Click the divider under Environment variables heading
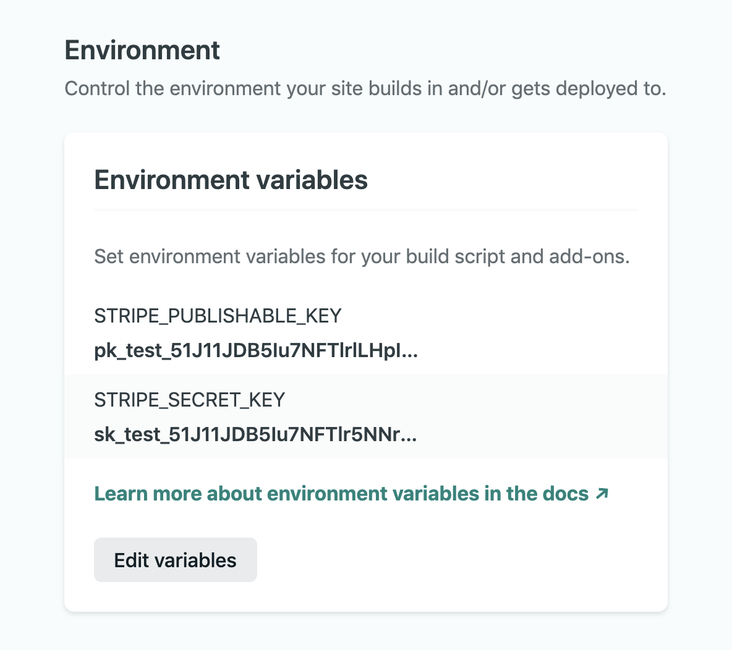The height and width of the screenshot is (650, 732). [366, 211]
